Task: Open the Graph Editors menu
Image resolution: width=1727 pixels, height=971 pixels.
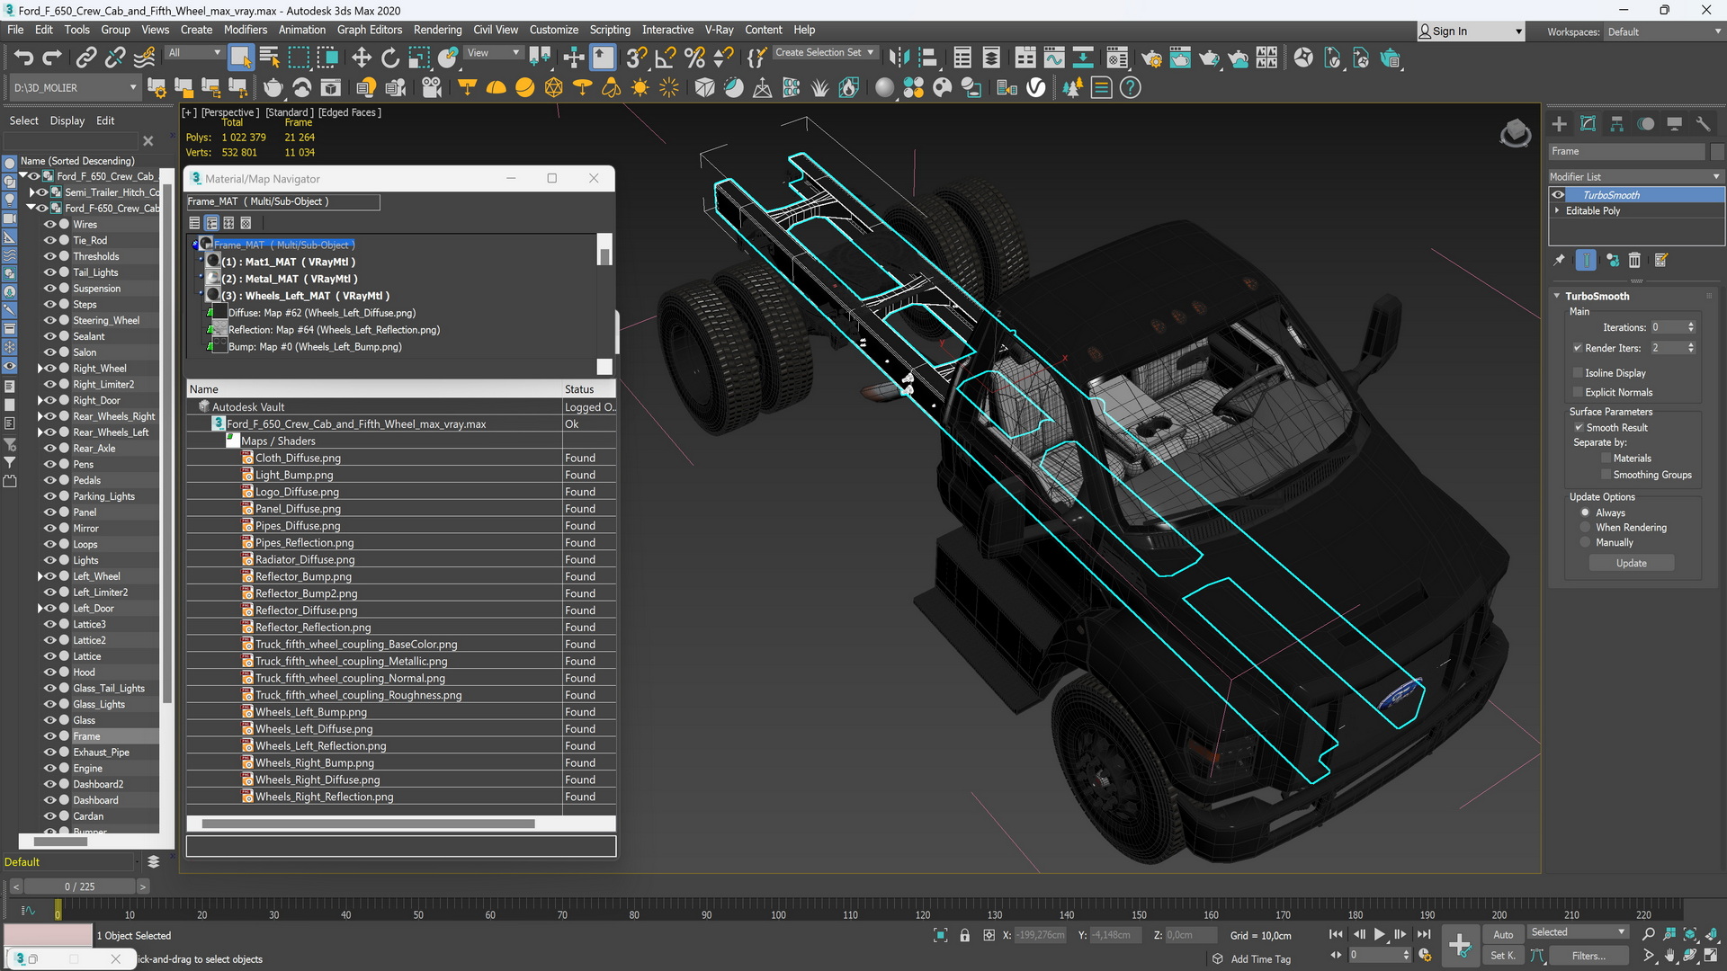Action: 370,30
